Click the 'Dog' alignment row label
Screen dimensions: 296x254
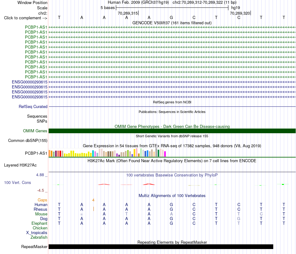point(44,219)
